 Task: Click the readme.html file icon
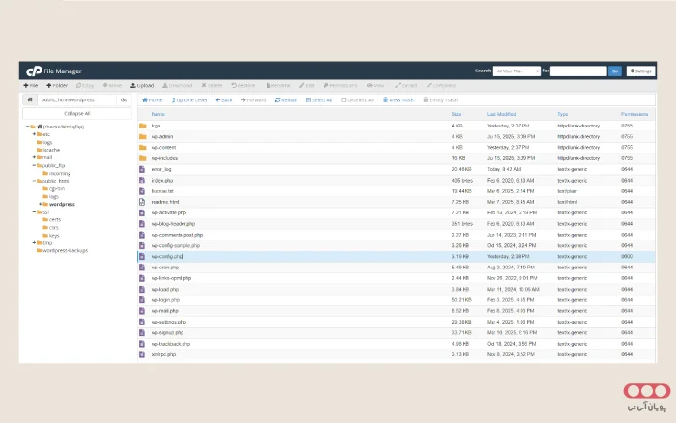(142, 202)
